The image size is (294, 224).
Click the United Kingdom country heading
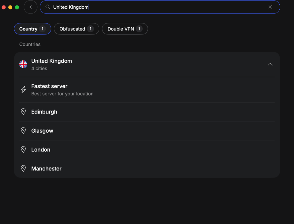point(52,61)
